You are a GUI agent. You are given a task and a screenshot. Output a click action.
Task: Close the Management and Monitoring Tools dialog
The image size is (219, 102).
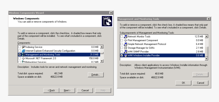tap(209, 19)
